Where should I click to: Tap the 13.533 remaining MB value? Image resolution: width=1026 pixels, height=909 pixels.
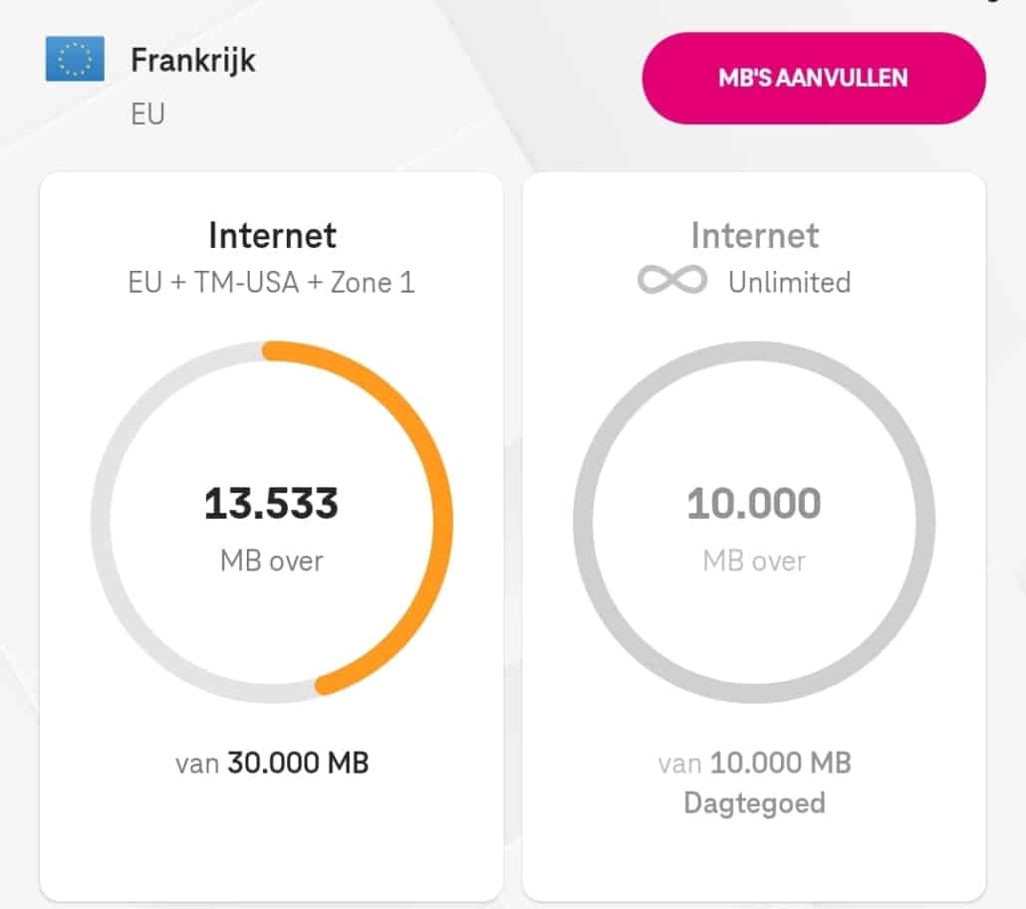pyautogui.click(x=271, y=504)
